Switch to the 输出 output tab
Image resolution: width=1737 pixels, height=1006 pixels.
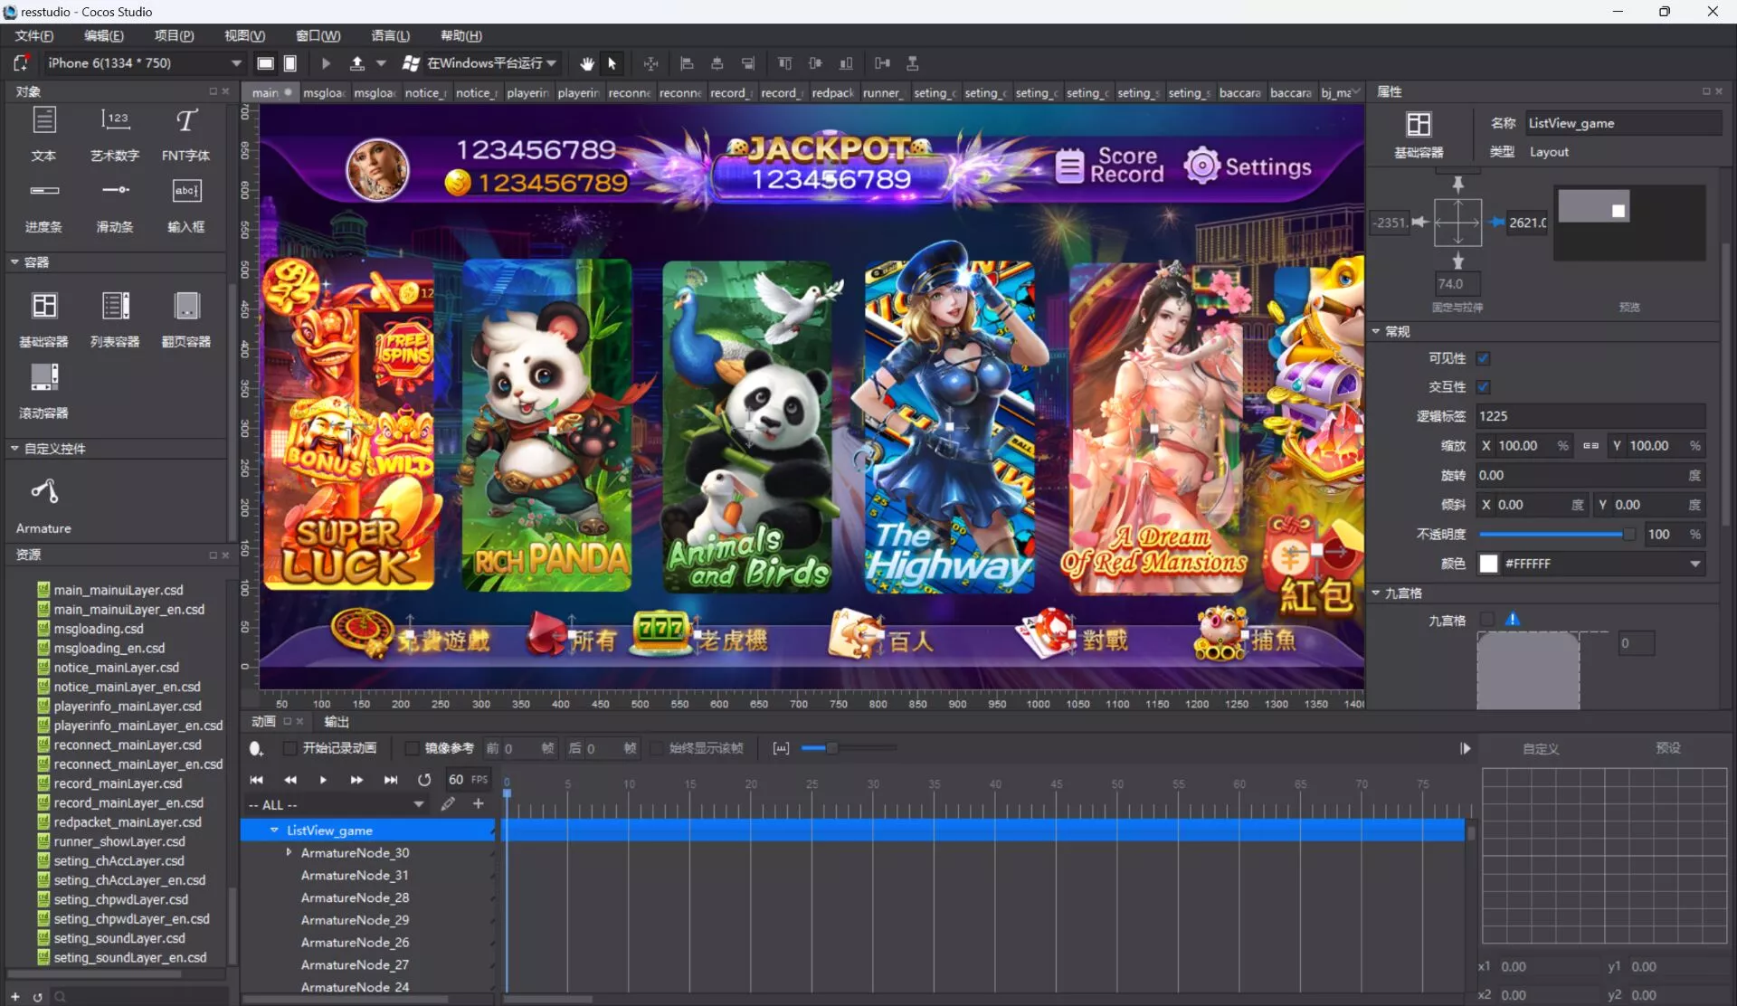pyautogui.click(x=337, y=721)
